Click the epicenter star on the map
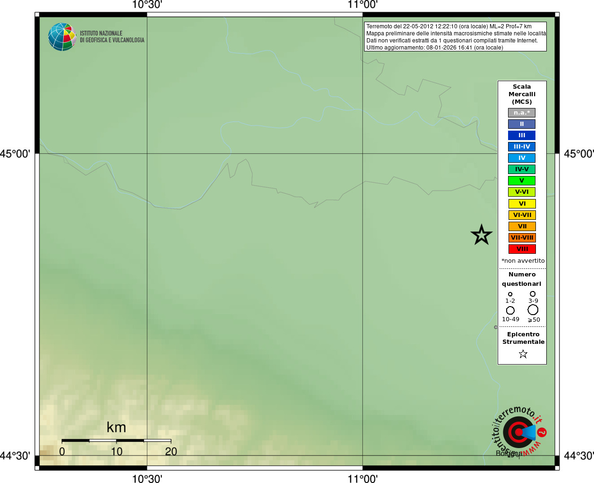594x483 pixels. tap(482, 234)
